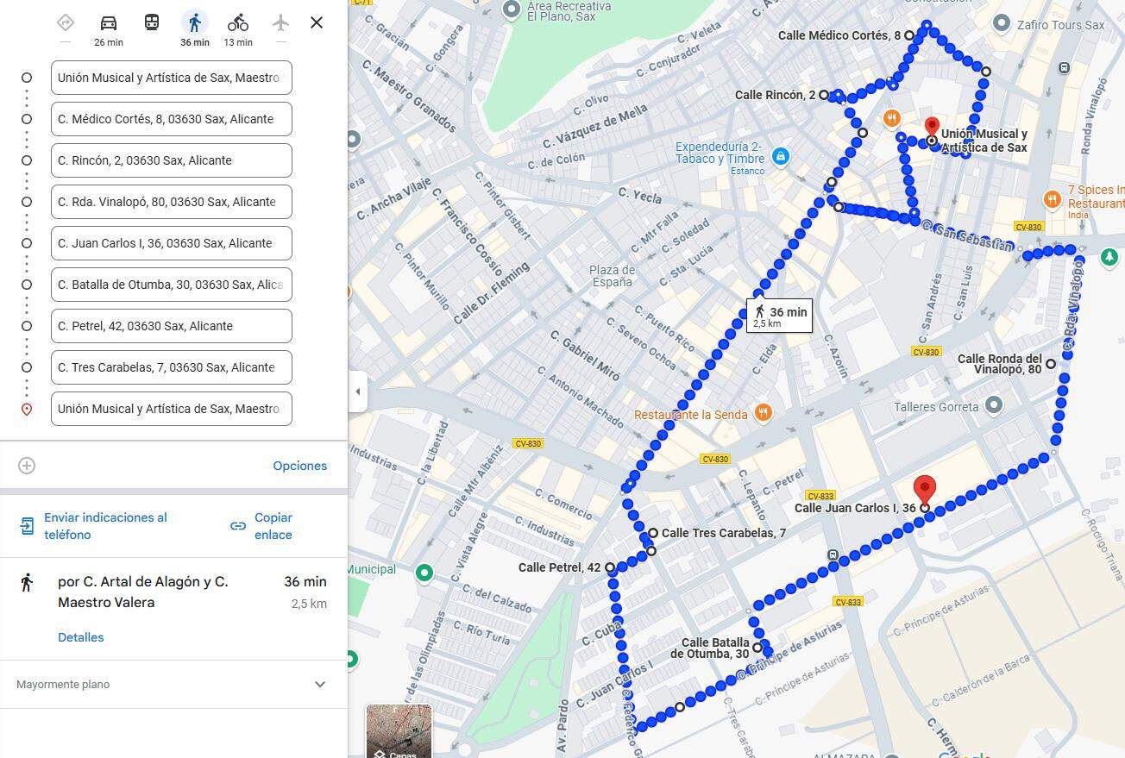Expand the Mayormente plano elevation section
1125x758 pixels.
click(x=173, y=685)
